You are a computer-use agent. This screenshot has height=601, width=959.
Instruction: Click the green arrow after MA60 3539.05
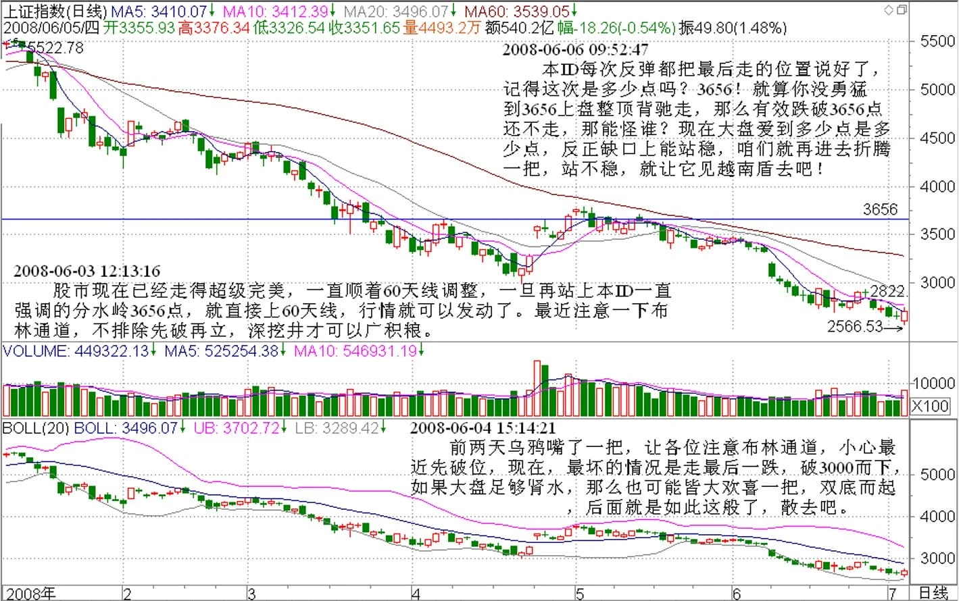(x=574, y=11)
